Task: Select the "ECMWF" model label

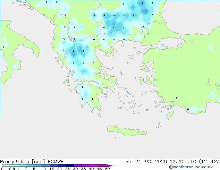Action: tap(56, 162)
